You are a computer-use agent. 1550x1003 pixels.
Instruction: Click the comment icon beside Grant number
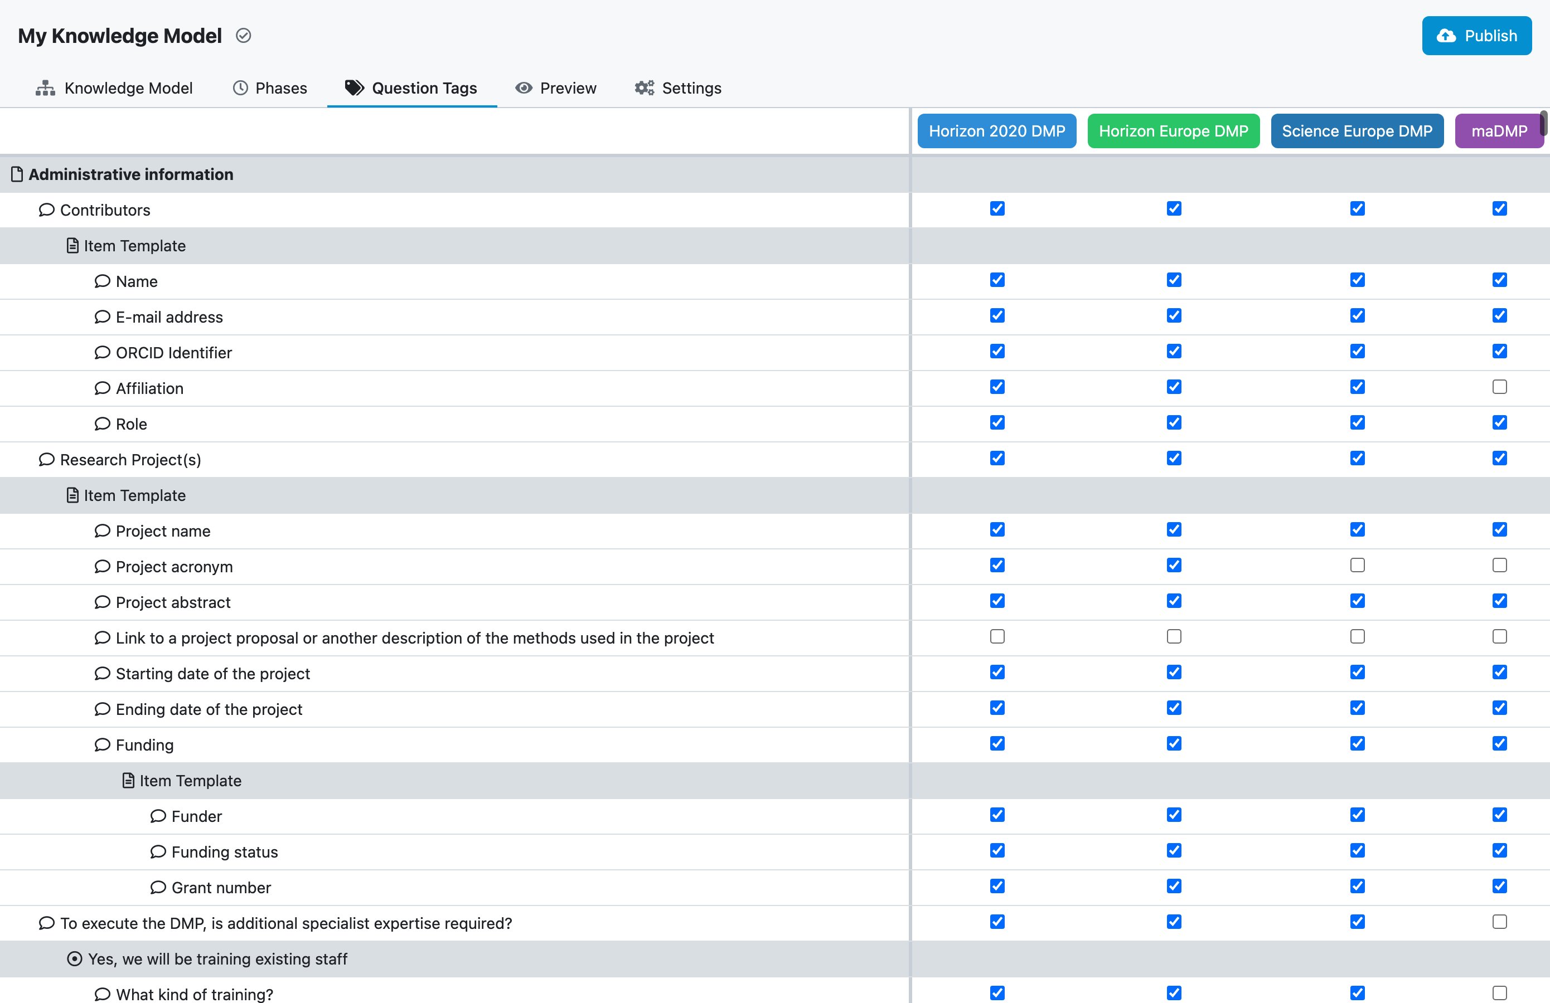coord(158,887)
